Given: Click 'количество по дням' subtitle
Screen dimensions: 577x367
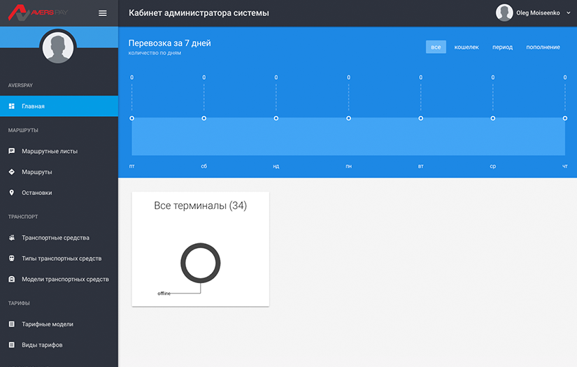Looking at the screenshot, I should point(155,53).
